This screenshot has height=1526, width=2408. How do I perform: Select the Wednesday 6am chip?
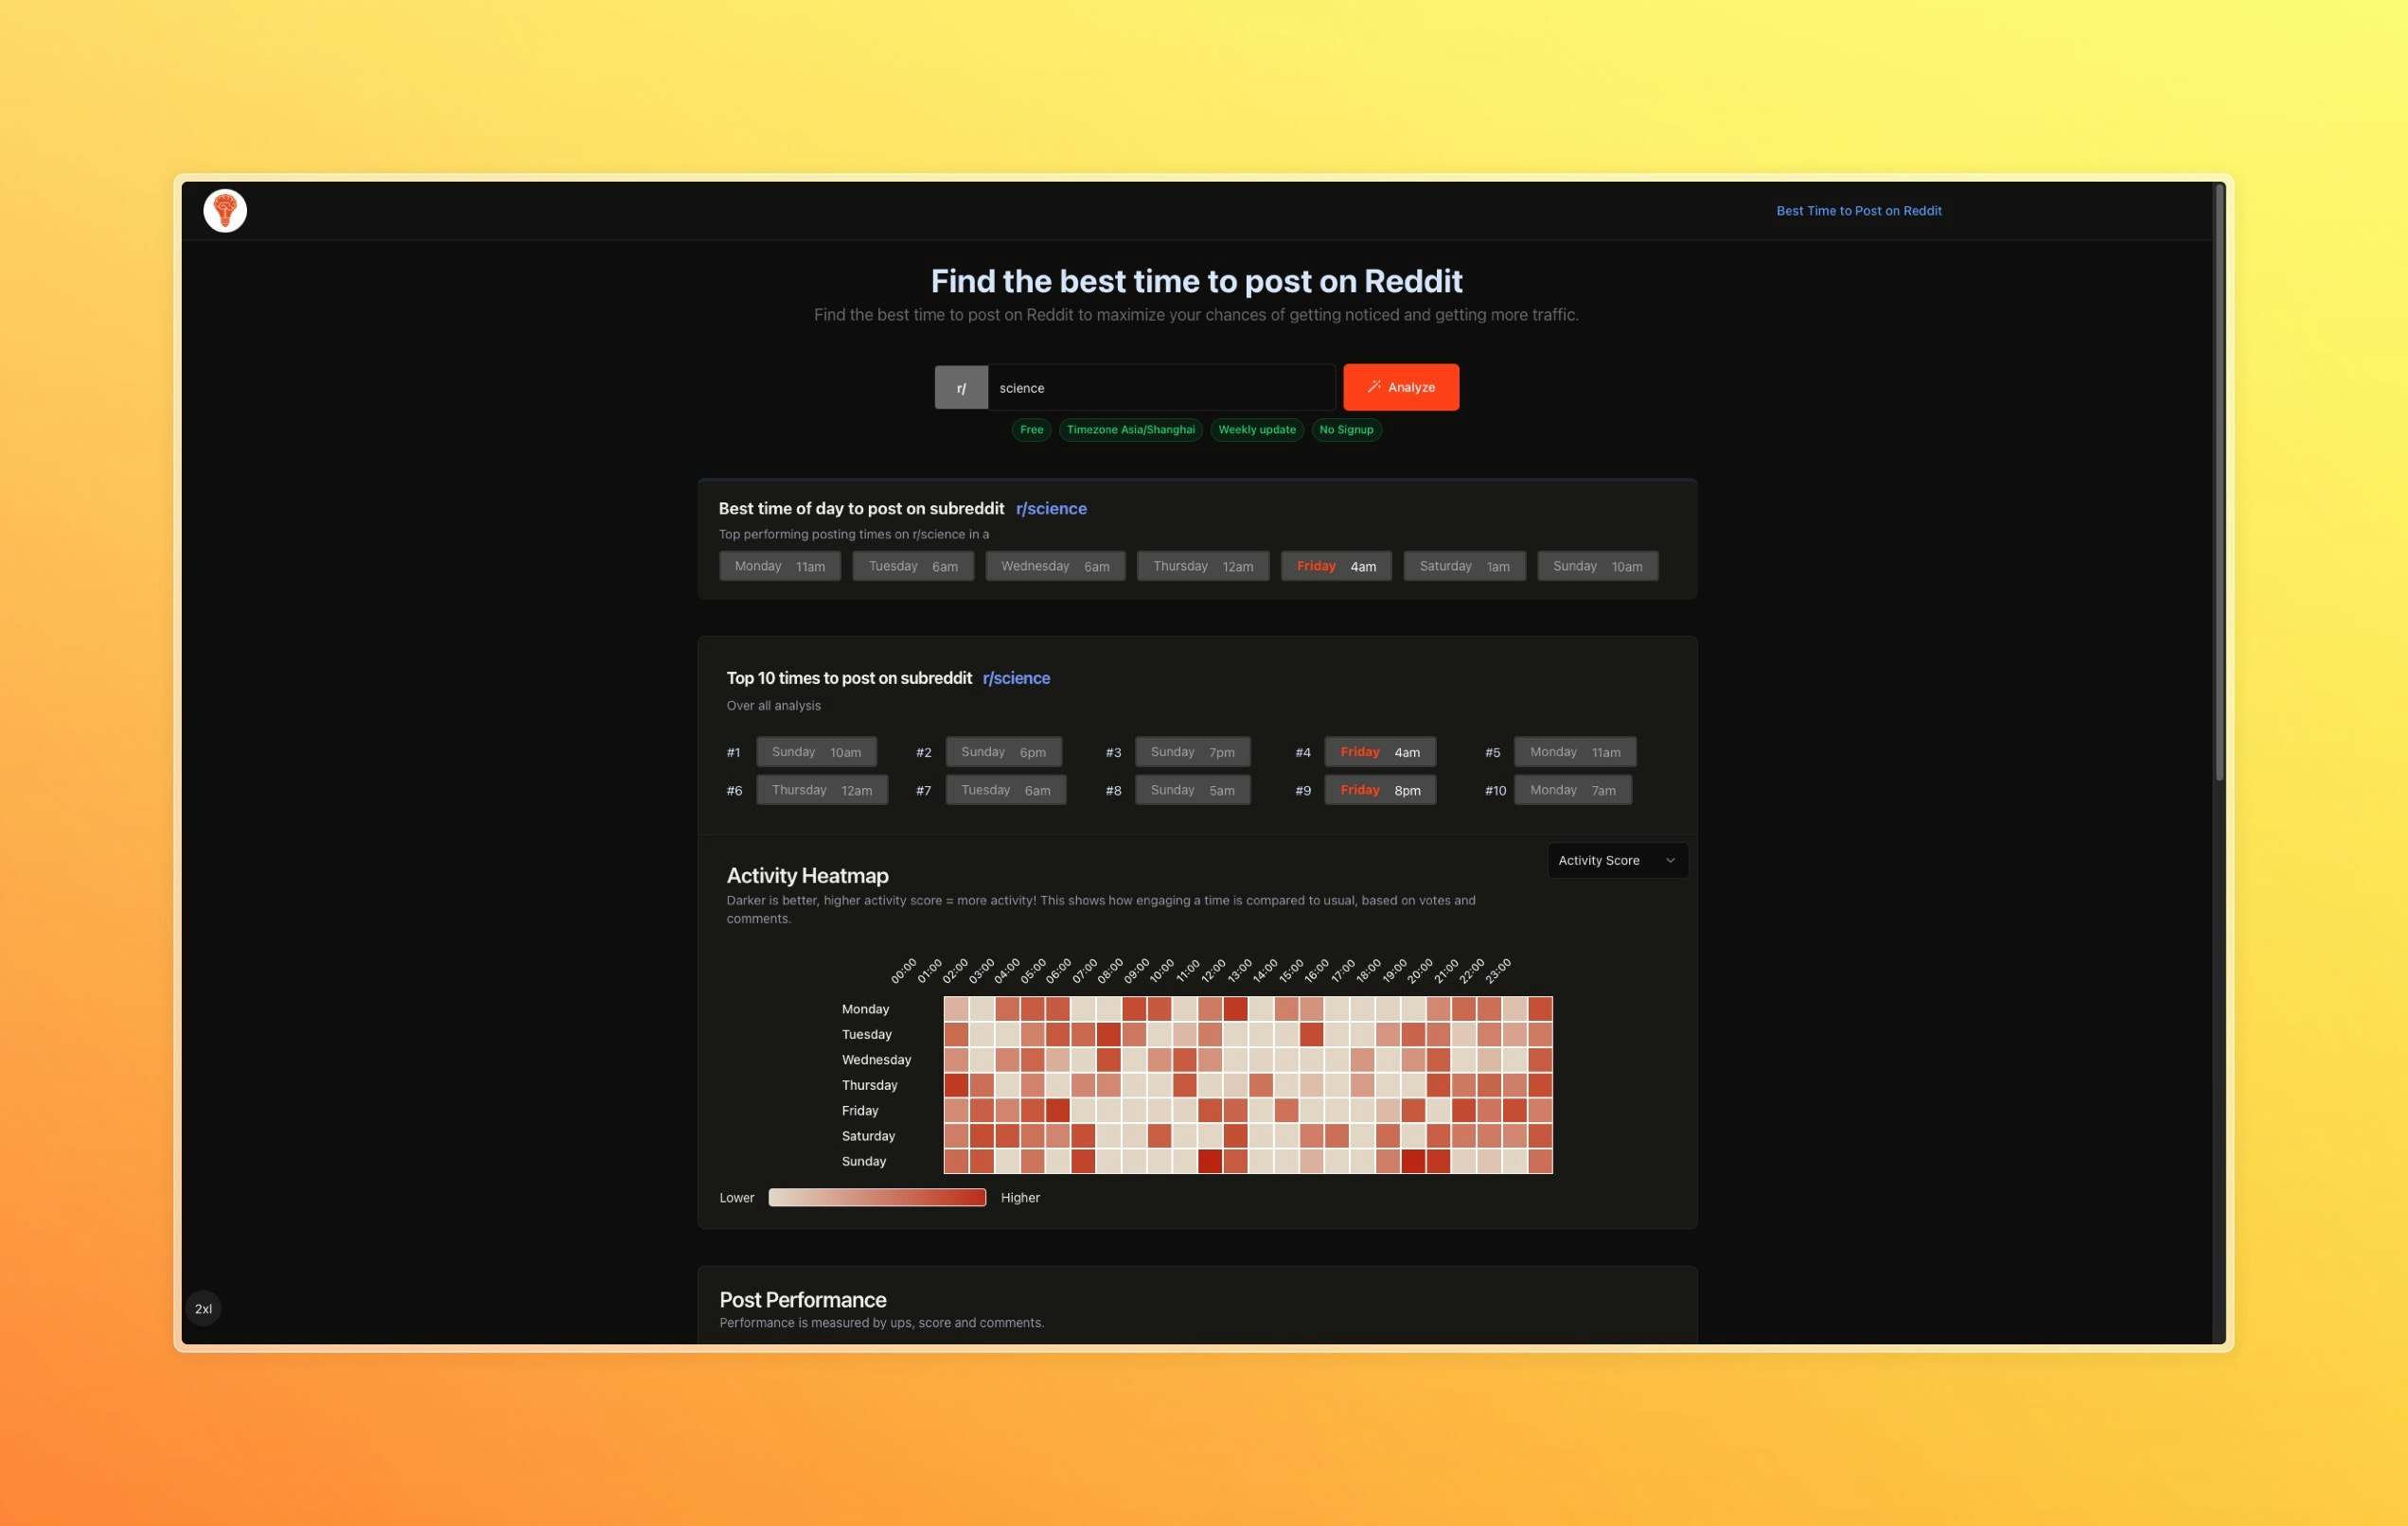(1054, 567)
